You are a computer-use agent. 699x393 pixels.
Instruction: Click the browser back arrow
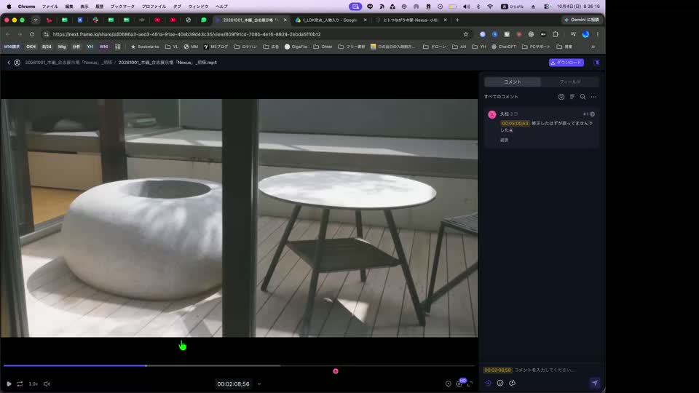pos(8,34)
